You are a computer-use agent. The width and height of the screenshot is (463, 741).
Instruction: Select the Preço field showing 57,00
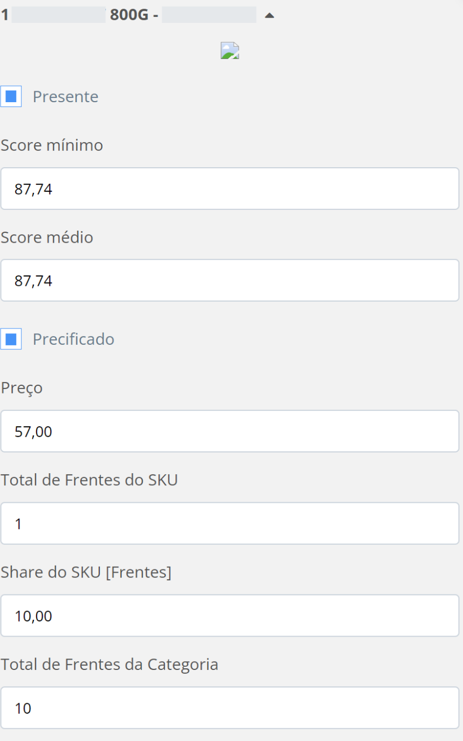point(230,431)
